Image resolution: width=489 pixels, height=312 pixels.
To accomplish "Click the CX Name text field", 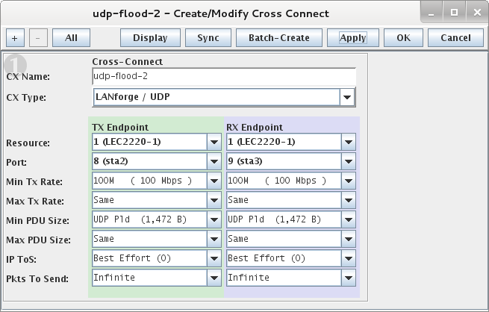I will [x=223, y=76].
